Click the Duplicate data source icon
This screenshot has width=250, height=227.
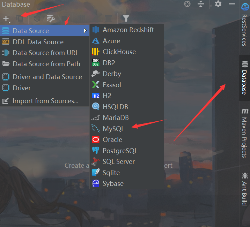[20, 18]
